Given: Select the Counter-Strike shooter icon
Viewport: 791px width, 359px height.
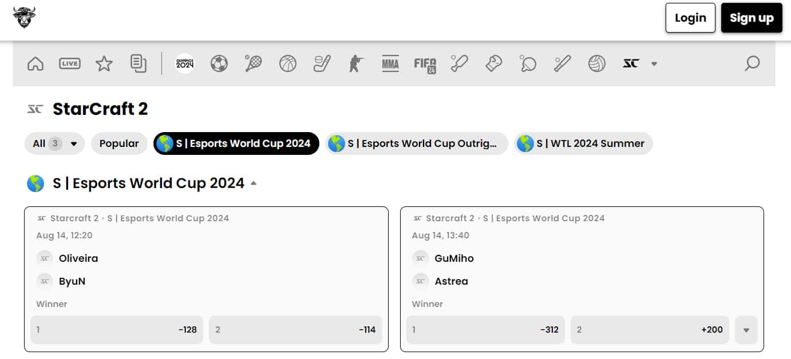Looking at the screenshot, I should [357, 63].
